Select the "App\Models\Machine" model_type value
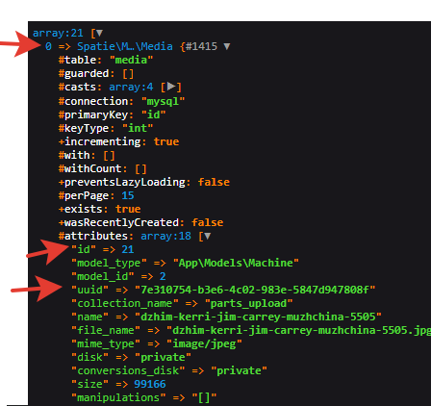 coord(236,263)
